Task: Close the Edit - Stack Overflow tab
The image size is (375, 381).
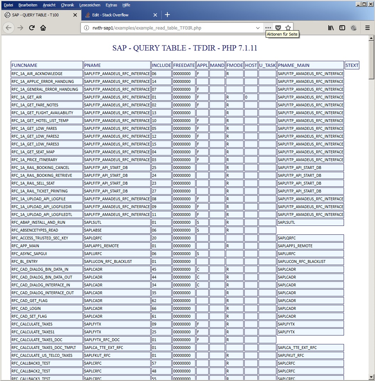Action: point(155,15)
